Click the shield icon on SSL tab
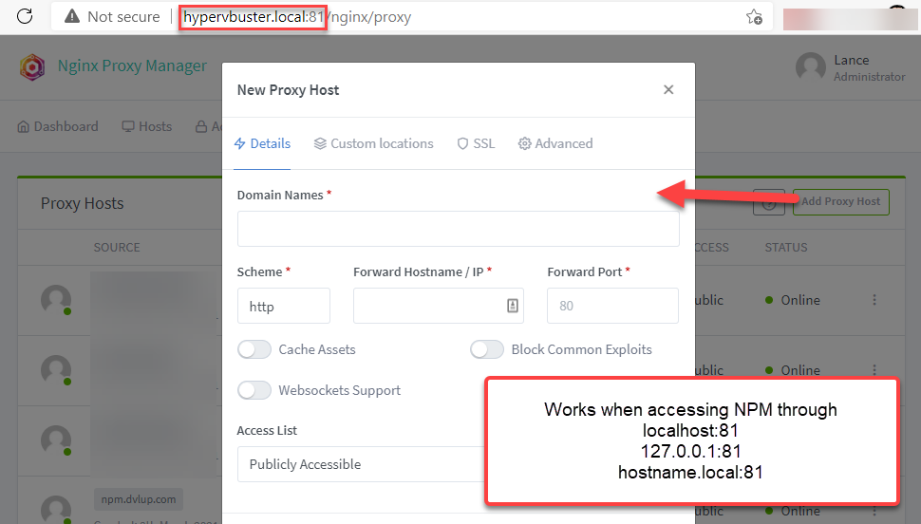 pos(462,143)
